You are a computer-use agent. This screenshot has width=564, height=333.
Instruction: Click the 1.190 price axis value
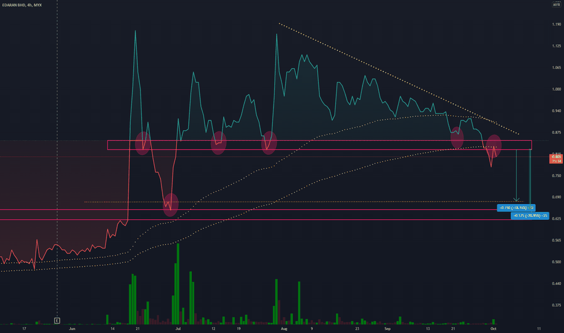(x=556, y=24)
